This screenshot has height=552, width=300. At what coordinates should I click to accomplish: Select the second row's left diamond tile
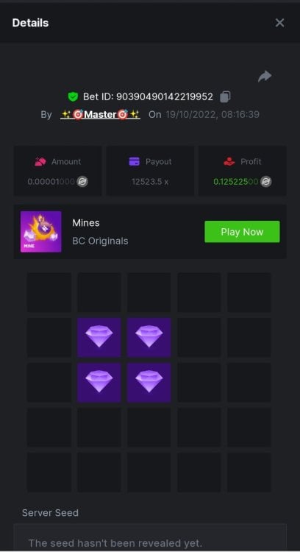tap(99, 337)
